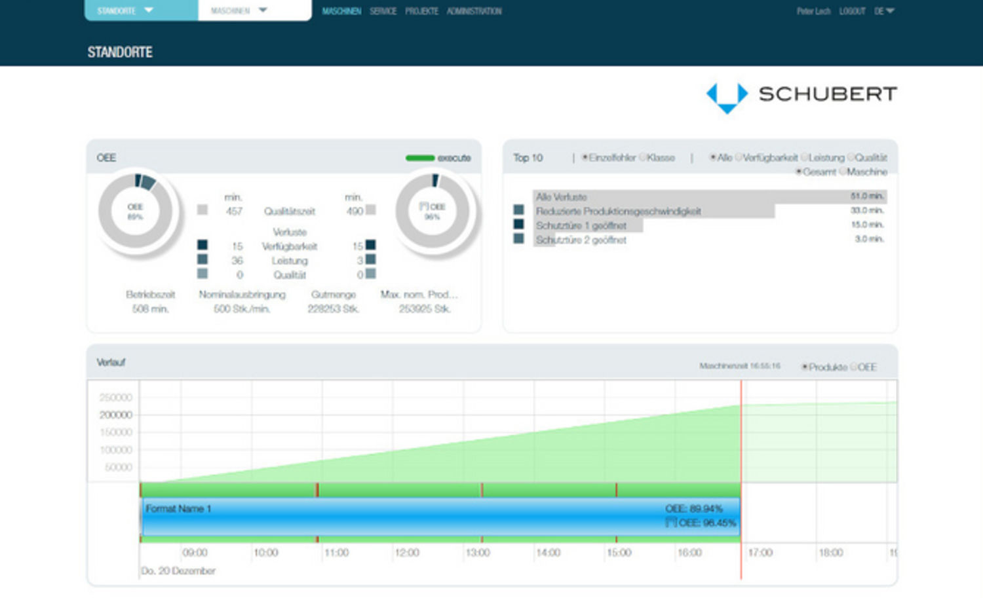Click color square next to Schutztüre 1 geöffnet
The height and width of the screenshot is (598, 983).
tap(518, 224)
